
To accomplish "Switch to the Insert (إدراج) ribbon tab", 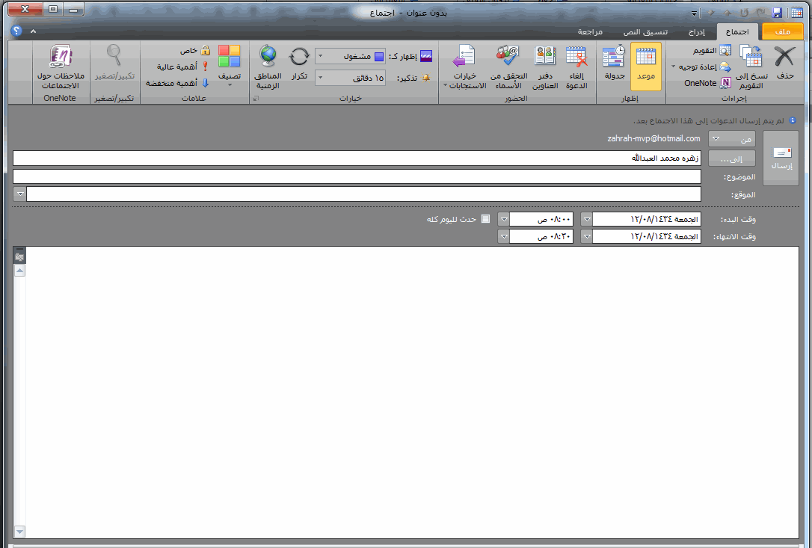I will [x=697, y=32].
